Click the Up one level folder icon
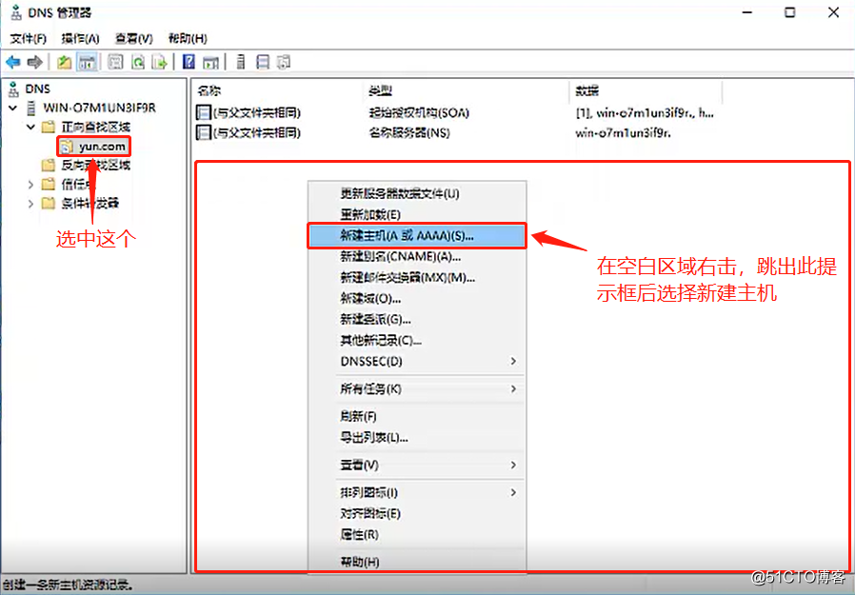 (x=65, y=62)
